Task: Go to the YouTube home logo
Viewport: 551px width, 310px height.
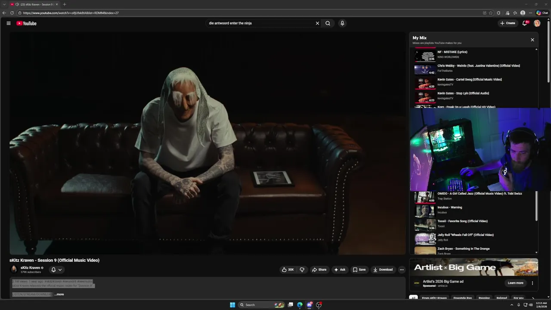Action: pos(27,23)
